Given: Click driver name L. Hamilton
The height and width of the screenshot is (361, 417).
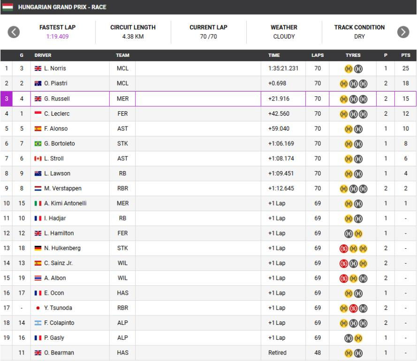Looking at the screenshot, I should pos(59,233).
